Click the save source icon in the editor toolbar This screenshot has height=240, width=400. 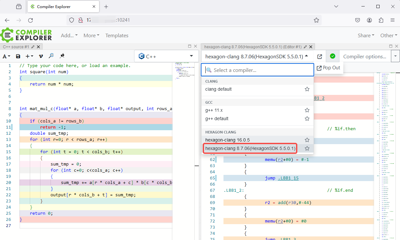(18, 56)
